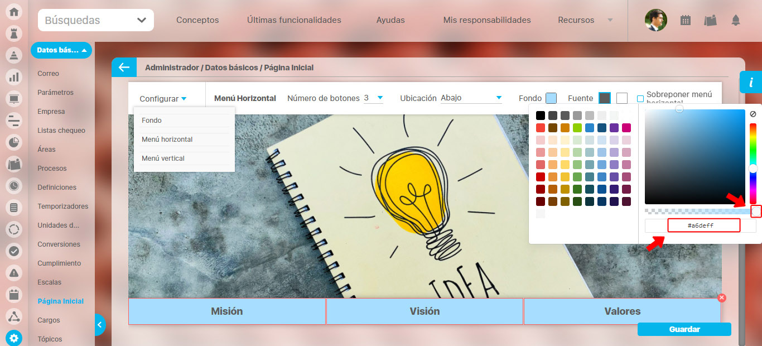Open the bar chart module icon
The image size is (762, 346).
coord(14,77)
